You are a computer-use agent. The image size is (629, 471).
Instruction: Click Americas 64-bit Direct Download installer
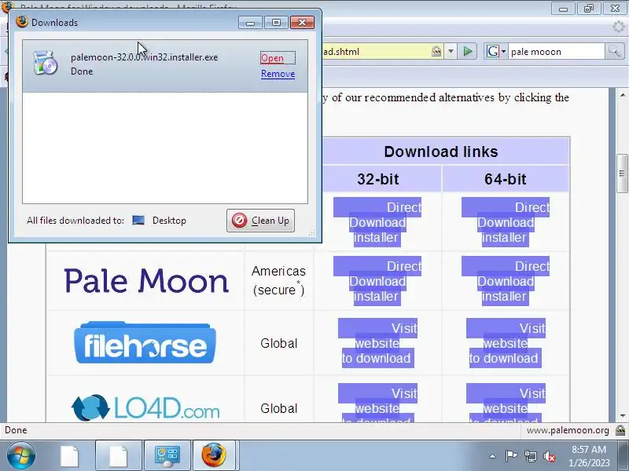505,281
